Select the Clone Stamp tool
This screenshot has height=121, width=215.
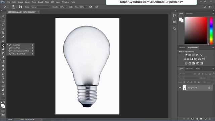coord(3,49)
